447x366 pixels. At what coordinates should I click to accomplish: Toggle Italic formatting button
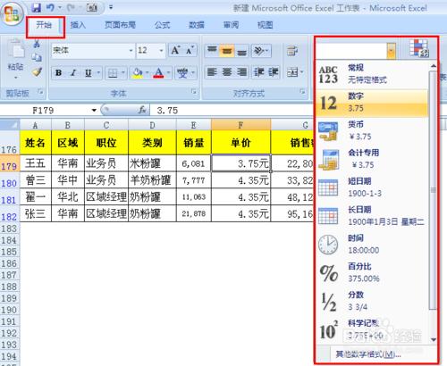[x=73, y=73]
